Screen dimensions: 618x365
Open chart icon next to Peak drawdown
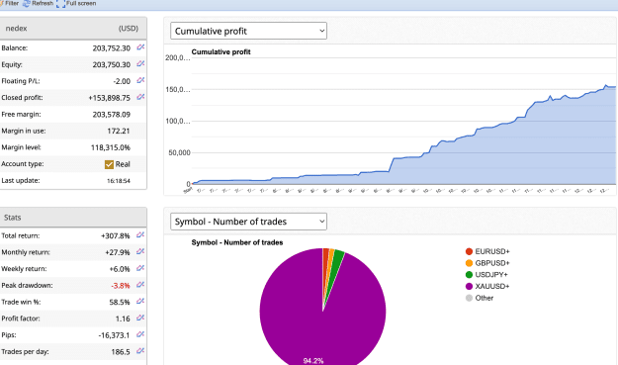pos(140,285)
